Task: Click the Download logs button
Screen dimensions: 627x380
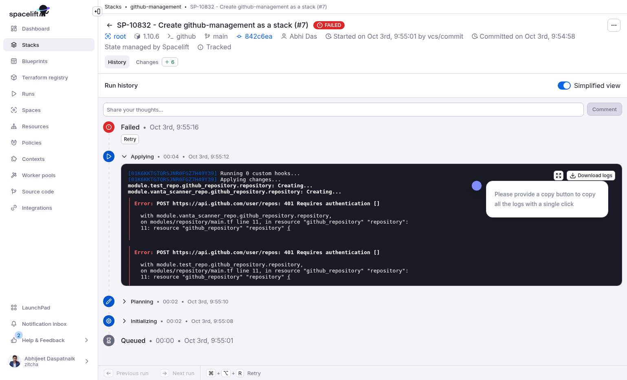Action: tap(591, 176)
